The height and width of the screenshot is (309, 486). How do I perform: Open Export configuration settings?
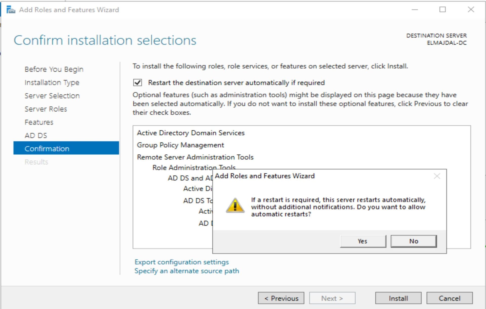click(181, 262)
